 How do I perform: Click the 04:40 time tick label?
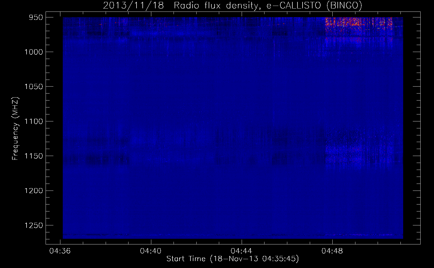(151, 251)
